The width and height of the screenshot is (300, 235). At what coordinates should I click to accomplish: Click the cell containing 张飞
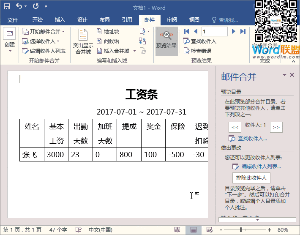pos(32,154)
